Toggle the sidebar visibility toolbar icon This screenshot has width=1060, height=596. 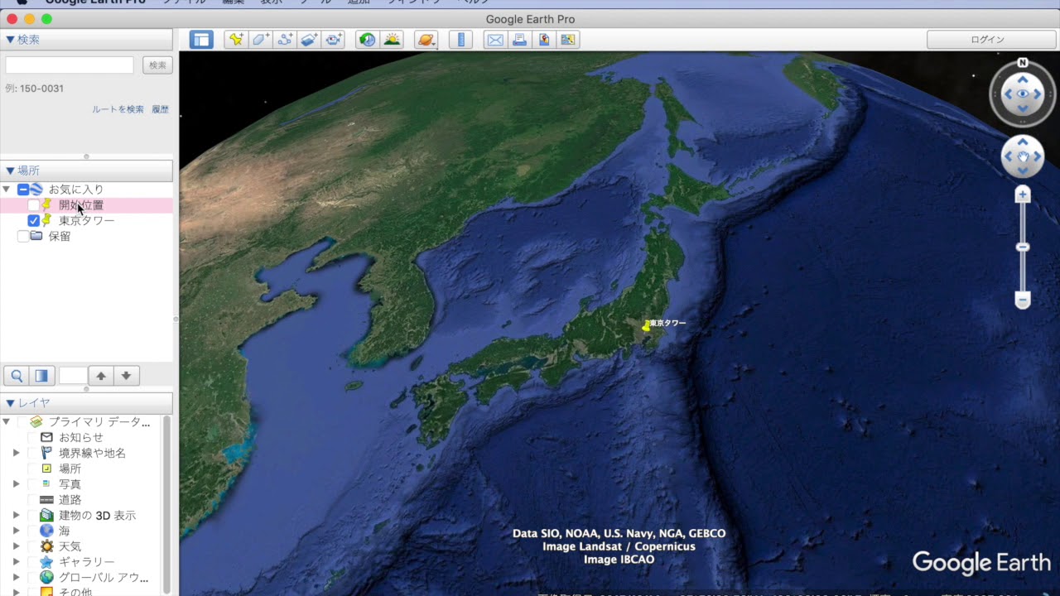point(201,39)
